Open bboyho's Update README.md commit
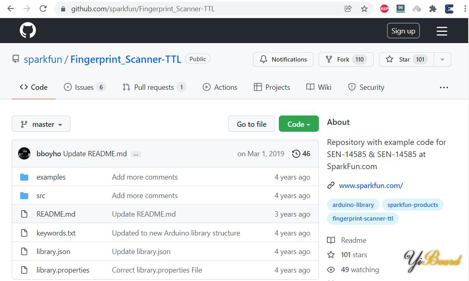 point(95,154)
